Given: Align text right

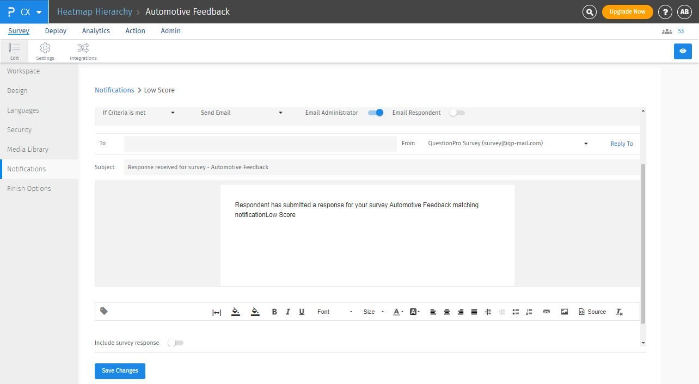Looking at the screenshot, I should click(461, 312).
